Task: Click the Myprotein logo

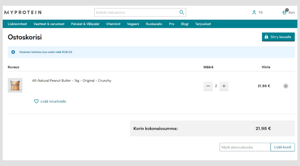Action: (x=23, y=12)
